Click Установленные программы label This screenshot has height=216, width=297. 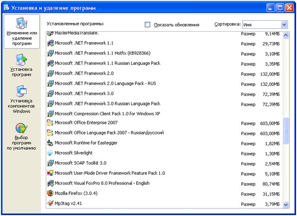[75, 24]
